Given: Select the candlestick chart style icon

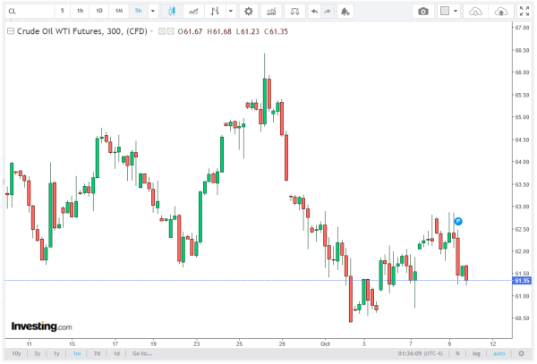Looking at the screenshot, I should pos(173,12).
